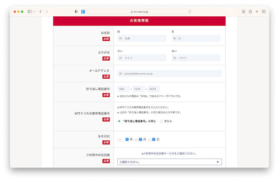279x181 pixels.
Task: Click the せい furigana input field
Action: [142, 58]
